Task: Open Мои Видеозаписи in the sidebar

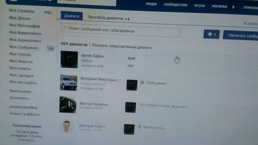Action: (x=25, y=33)
